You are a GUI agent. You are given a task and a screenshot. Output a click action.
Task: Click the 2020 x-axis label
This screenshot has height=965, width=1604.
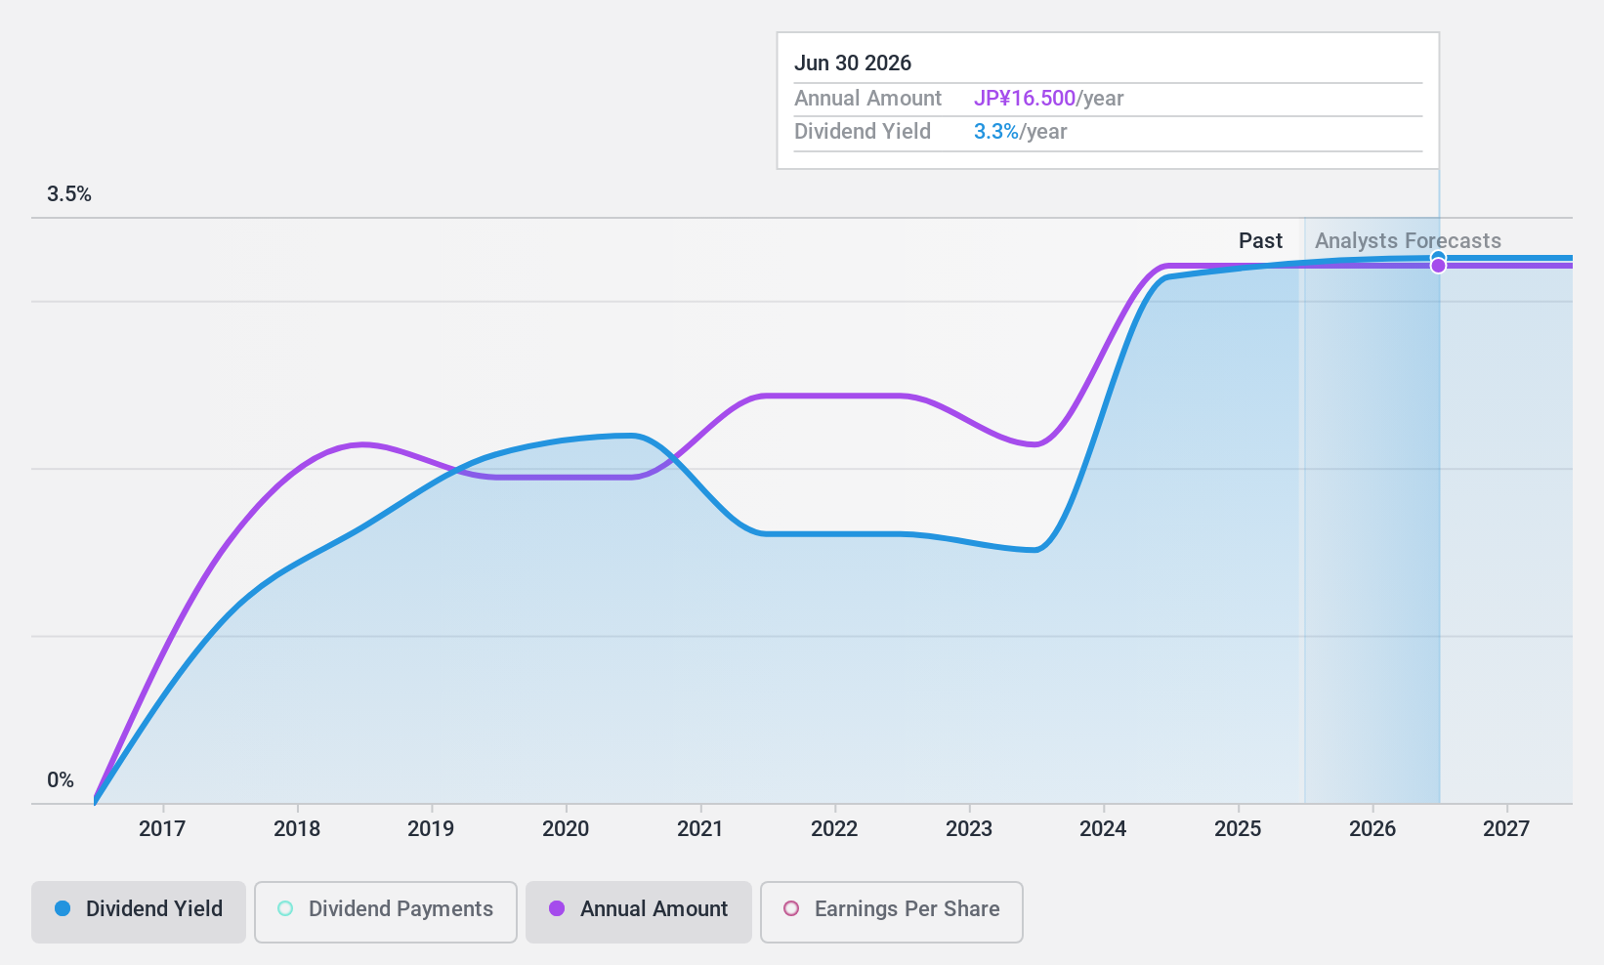pos(566,829)
